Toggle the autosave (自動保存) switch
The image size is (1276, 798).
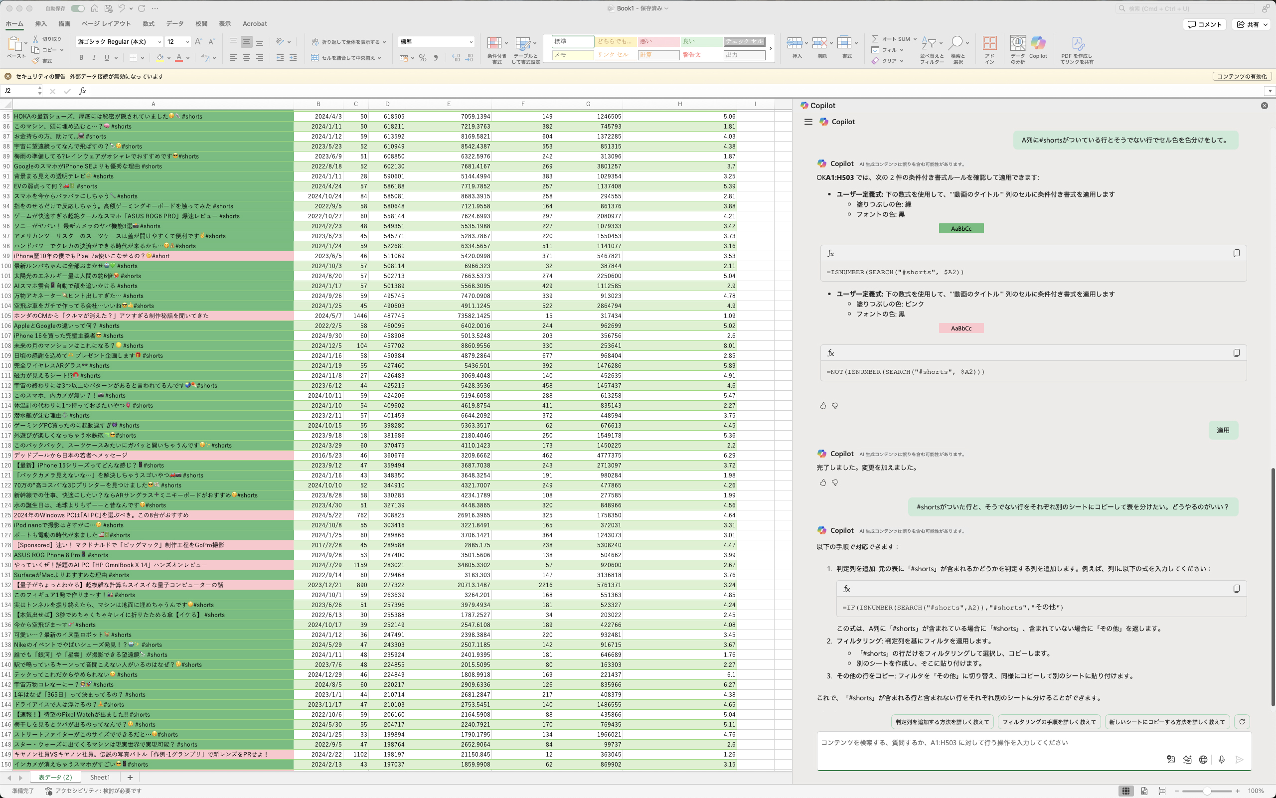point(78,8)
